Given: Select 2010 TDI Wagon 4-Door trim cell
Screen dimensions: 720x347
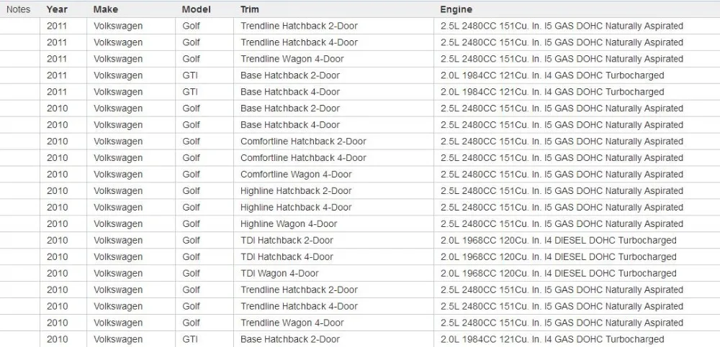Looking at the screenshot, I should tap(279, 273).
